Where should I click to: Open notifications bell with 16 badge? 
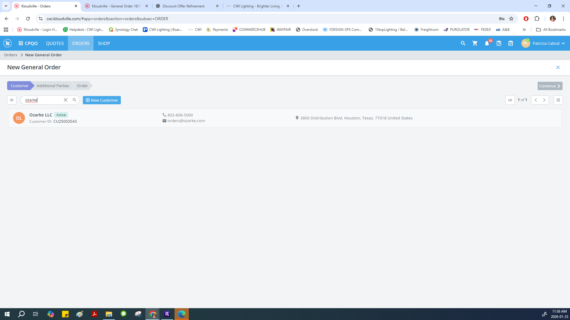pos(487,43)
